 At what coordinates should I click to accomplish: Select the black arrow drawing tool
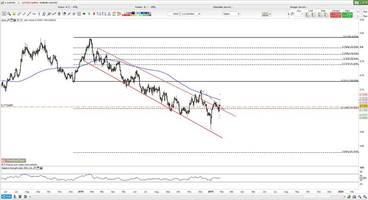coord(84,14)
